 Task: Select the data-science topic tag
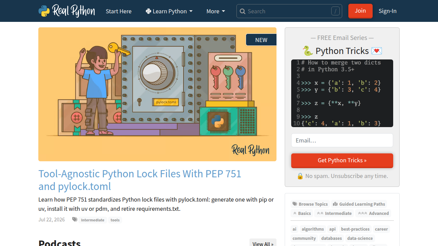[x=360, y=238]
